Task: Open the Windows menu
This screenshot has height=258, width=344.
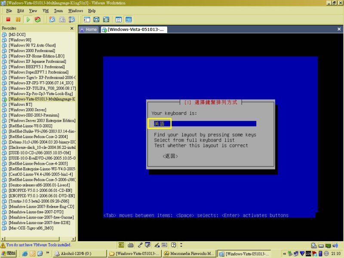Action: coord(76,10)
